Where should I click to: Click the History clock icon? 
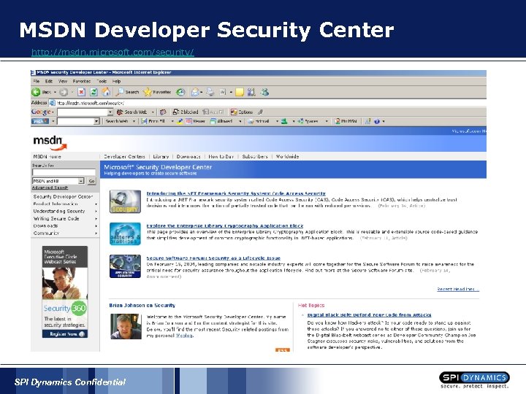pyautogui.click(x=181, y=92)
